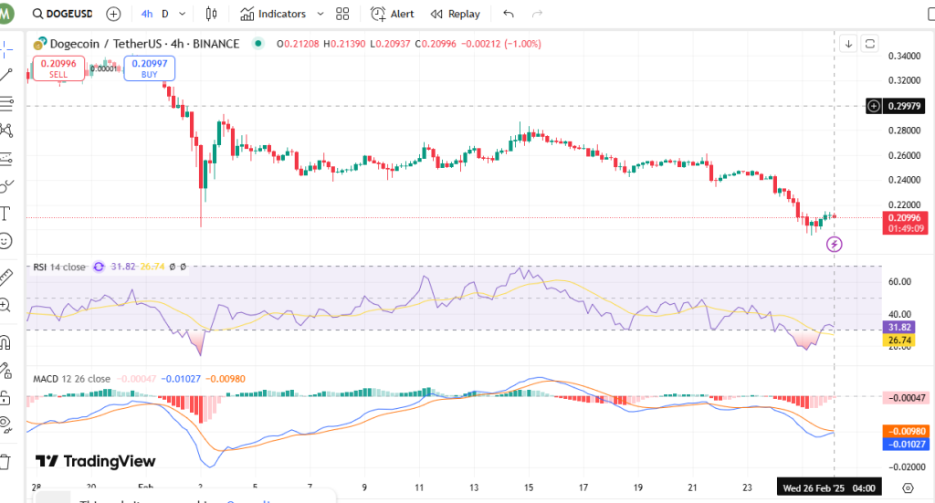935x503 pixels.
Task: Toggle hide all drawings eye icon
Action: point(5,424)
